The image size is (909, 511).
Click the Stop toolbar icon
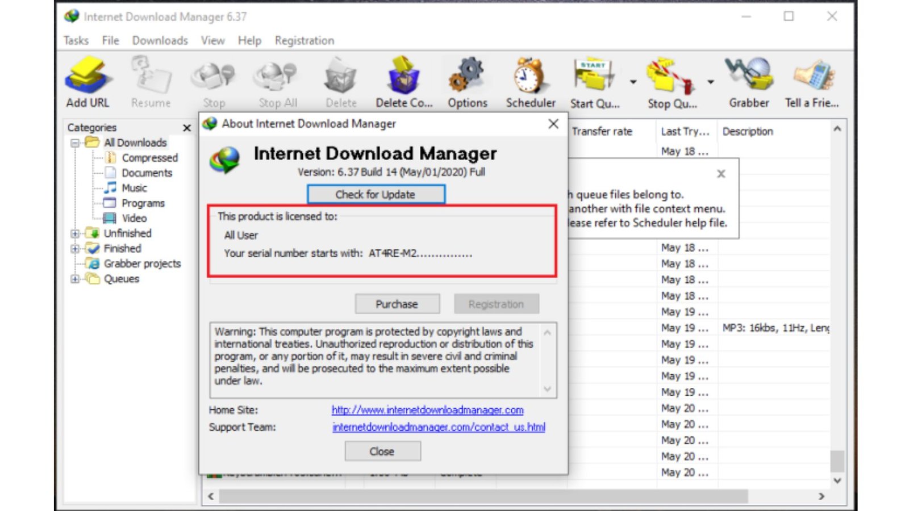pos(214,82)
